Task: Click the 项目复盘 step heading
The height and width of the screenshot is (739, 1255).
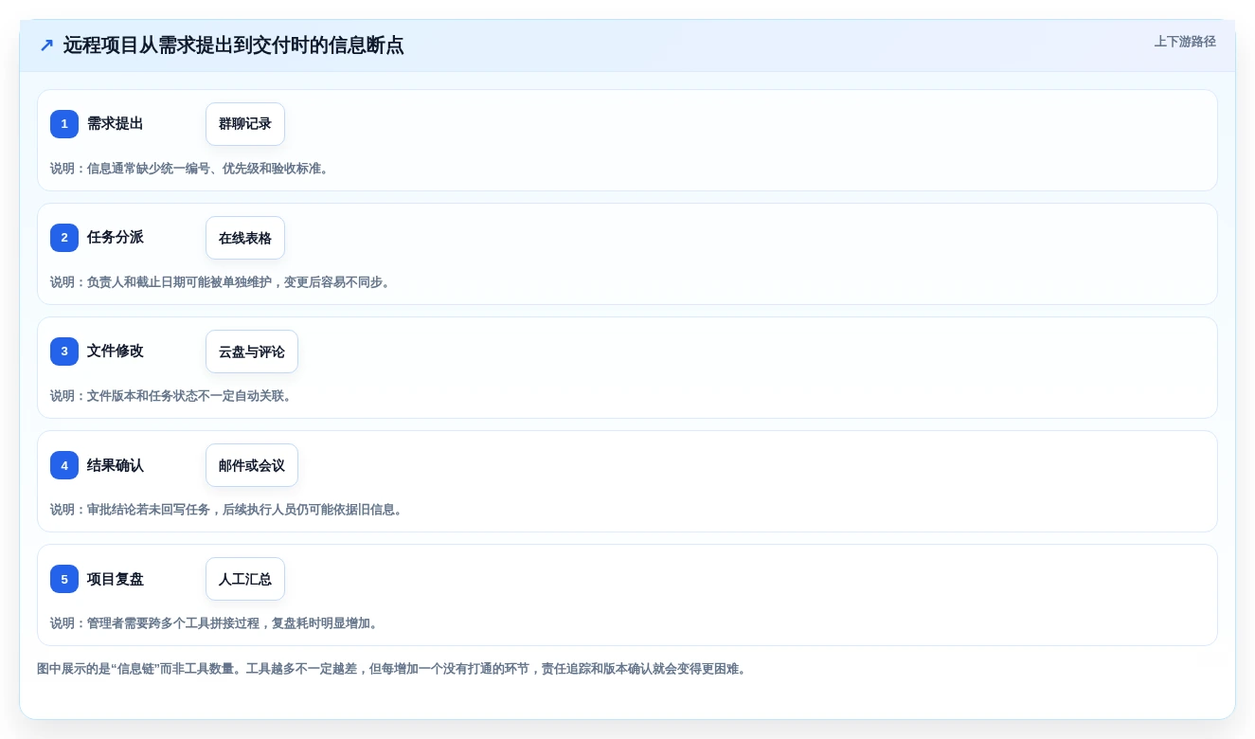Action: coord(116,579)
